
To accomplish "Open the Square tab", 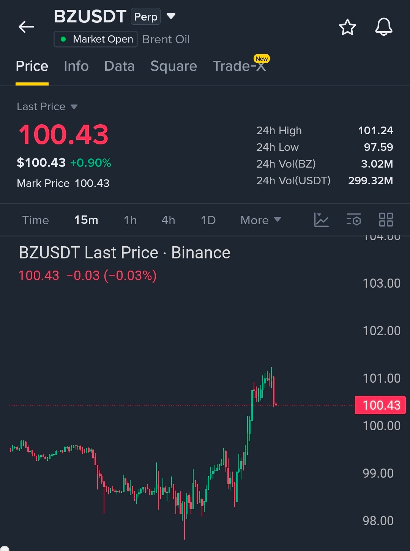I will 174,66.
